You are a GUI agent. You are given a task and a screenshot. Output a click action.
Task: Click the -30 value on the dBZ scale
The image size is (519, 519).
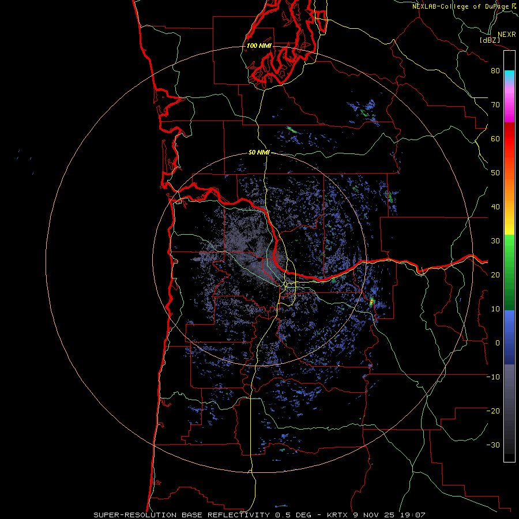493,445
